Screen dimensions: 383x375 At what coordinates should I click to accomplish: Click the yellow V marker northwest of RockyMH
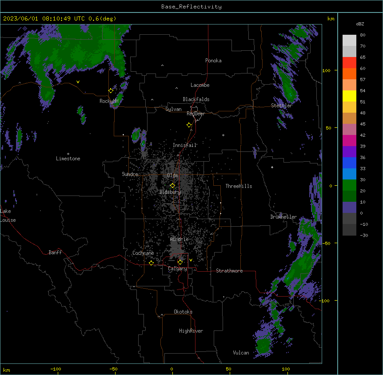coord(78,82)
